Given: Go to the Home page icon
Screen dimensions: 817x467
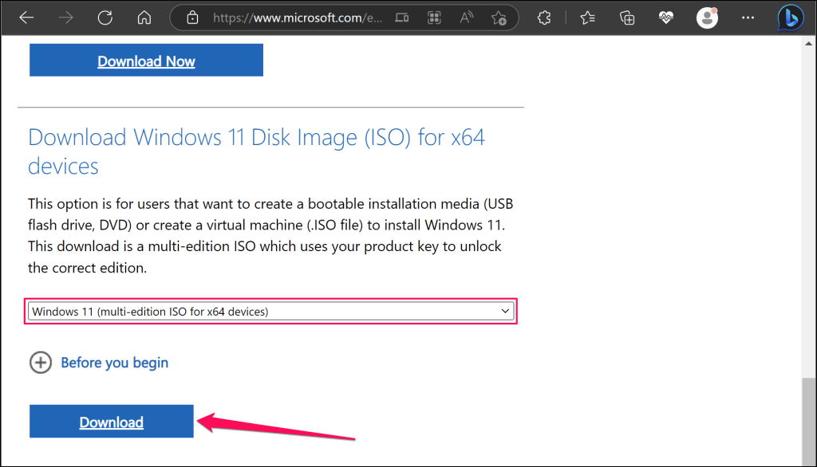Looking at the screenshot, I should coord(144,18).
